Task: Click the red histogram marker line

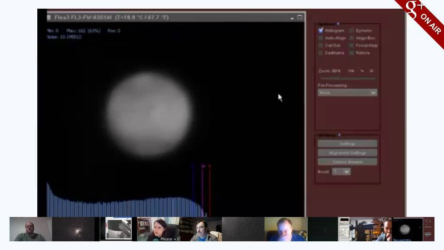Action: 209,190
